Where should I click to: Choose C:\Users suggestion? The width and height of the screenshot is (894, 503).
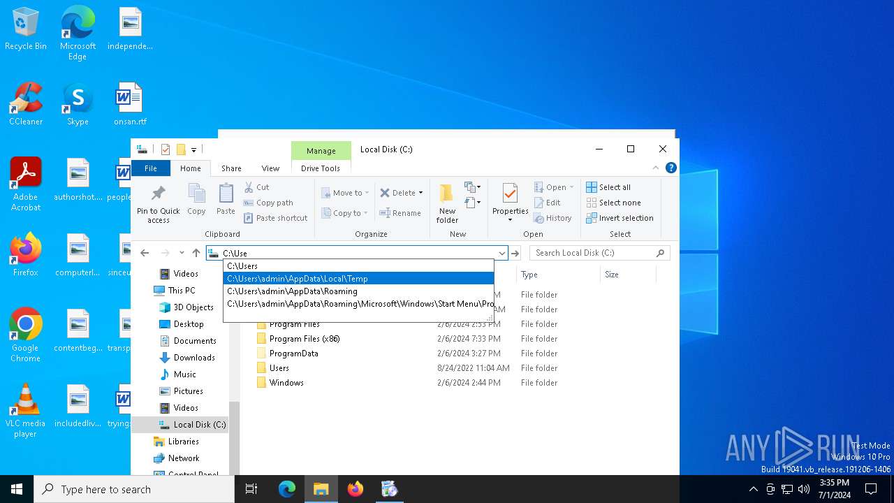(x=358, y=266)
